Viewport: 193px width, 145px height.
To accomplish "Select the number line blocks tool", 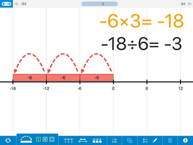I will tap(97, 140).
